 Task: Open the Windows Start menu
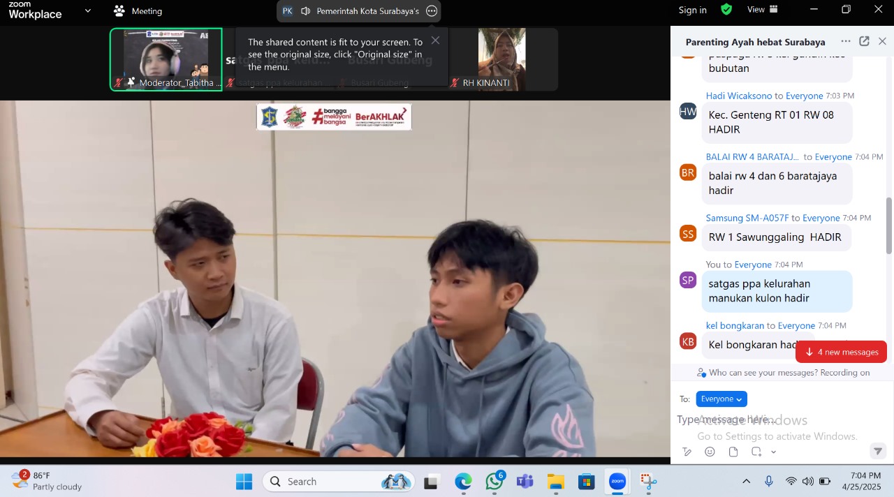tap(244, 482)
